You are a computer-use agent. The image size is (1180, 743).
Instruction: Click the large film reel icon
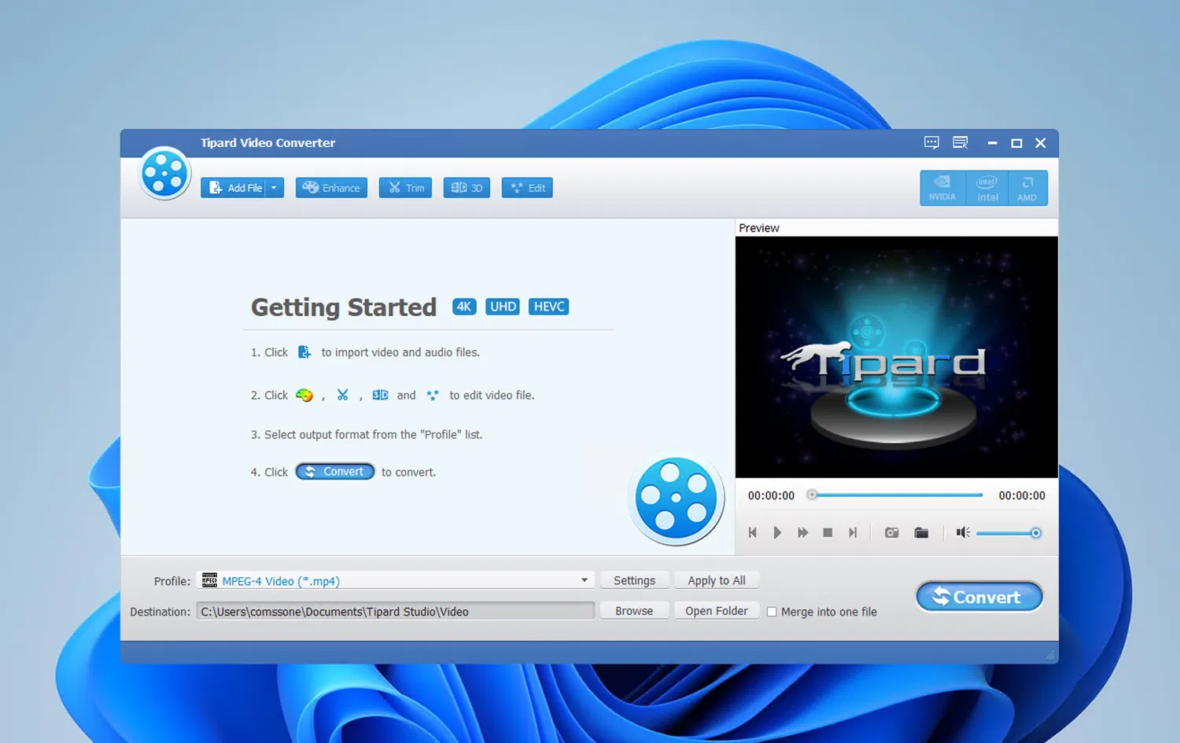(677, 498)
